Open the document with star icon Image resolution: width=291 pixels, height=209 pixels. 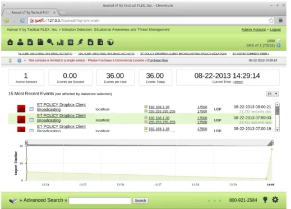tap(100, 42)
